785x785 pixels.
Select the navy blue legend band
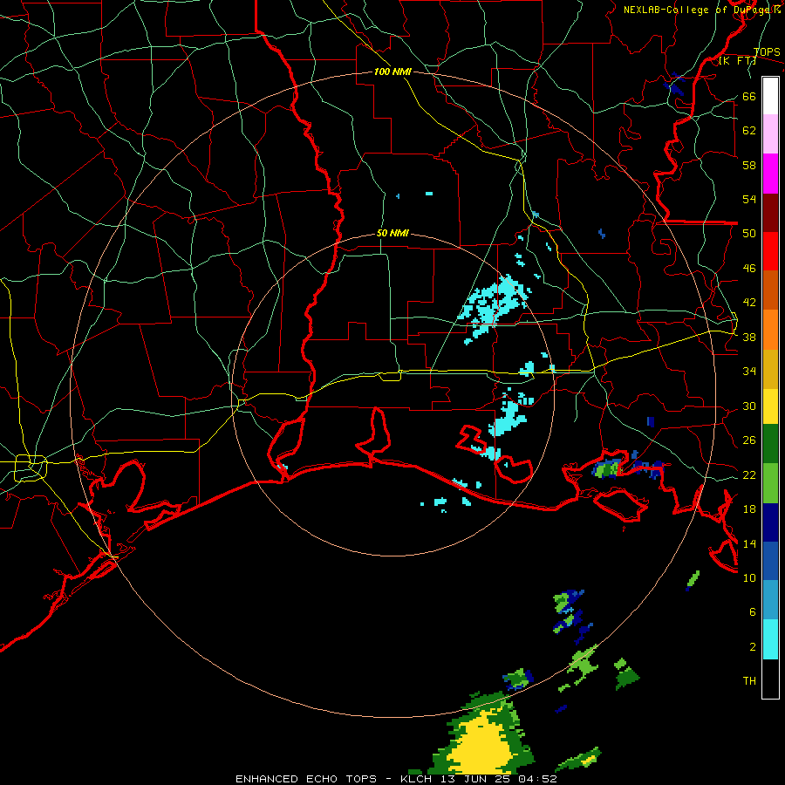[770, 522]
